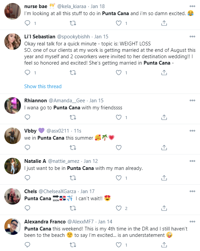Like Vbby's tweet about this summer
Viewport: 200px width, 251px height.
click(119, 148)
